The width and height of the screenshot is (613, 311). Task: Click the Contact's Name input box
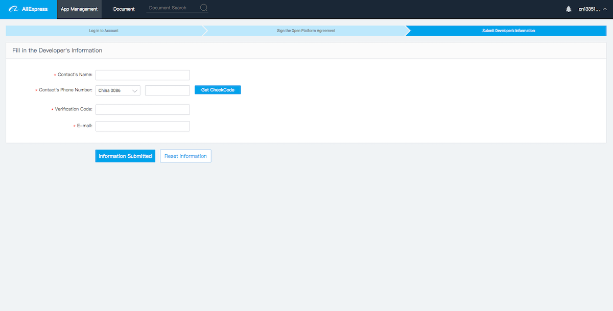point(143,75)
